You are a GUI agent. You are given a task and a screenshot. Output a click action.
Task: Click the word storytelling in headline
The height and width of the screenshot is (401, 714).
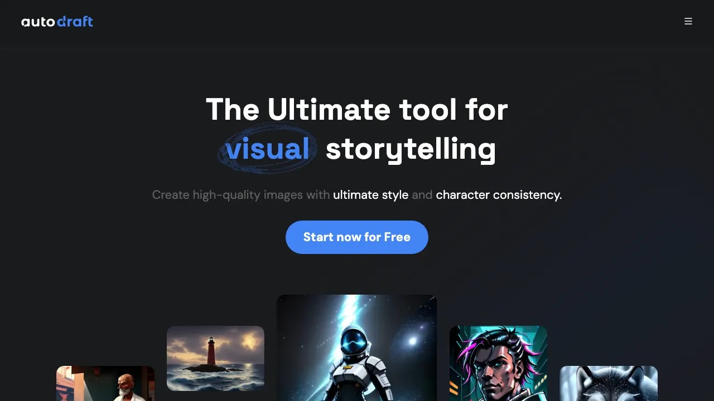point(411,149)
